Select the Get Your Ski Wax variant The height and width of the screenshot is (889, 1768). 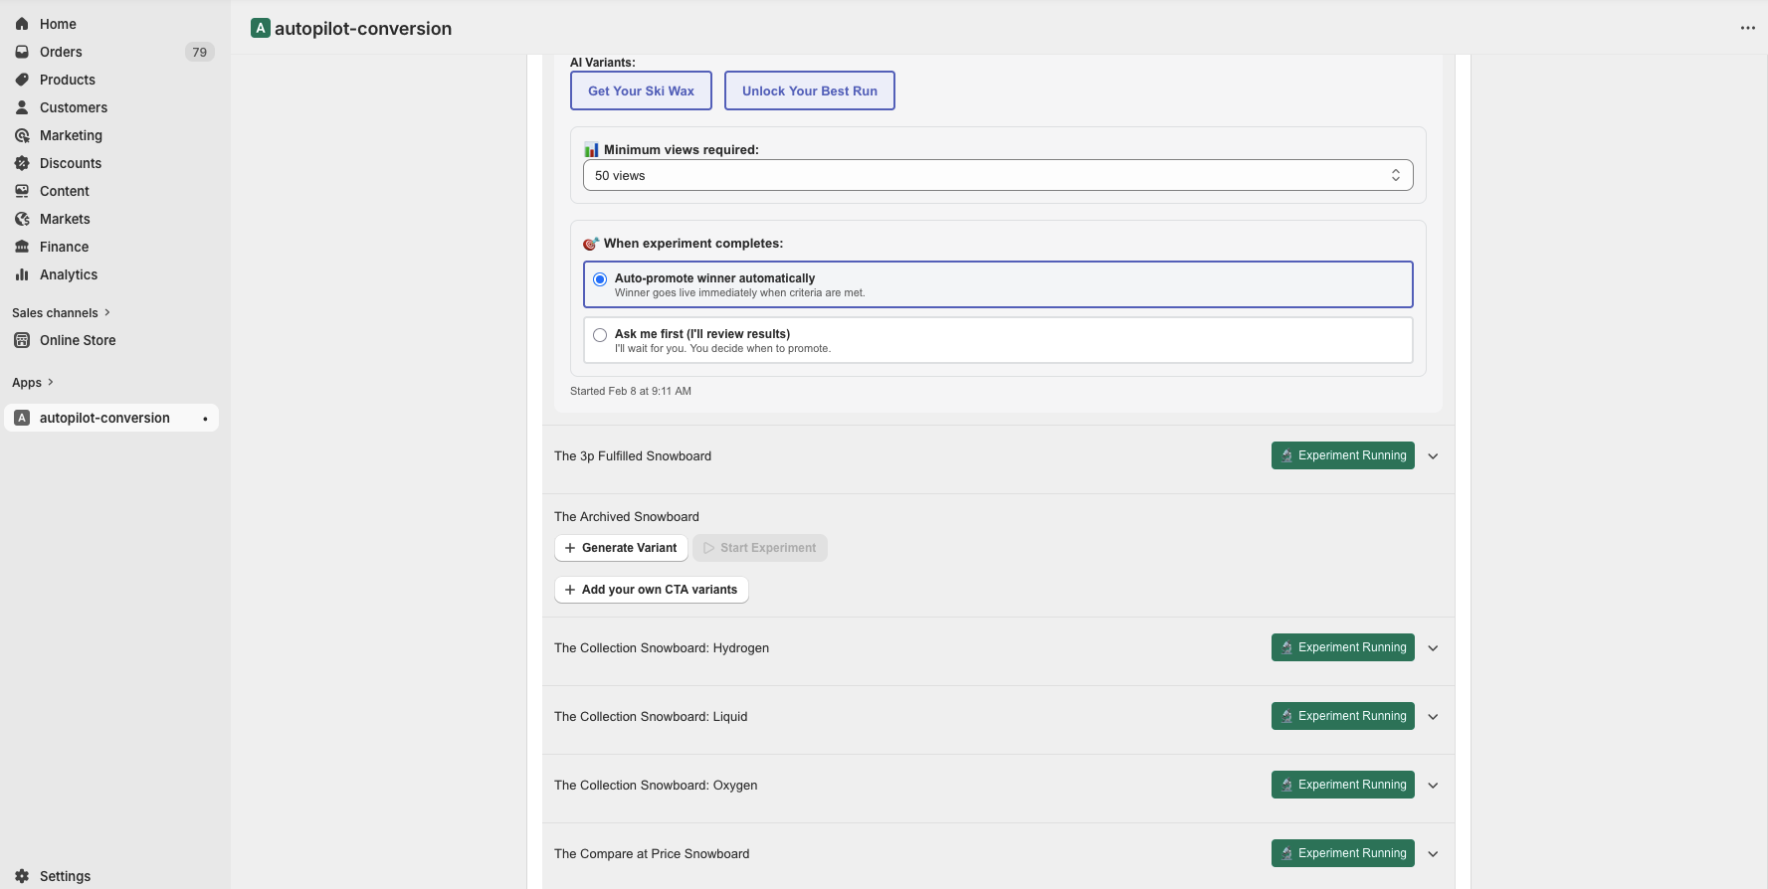pos(641,90)
